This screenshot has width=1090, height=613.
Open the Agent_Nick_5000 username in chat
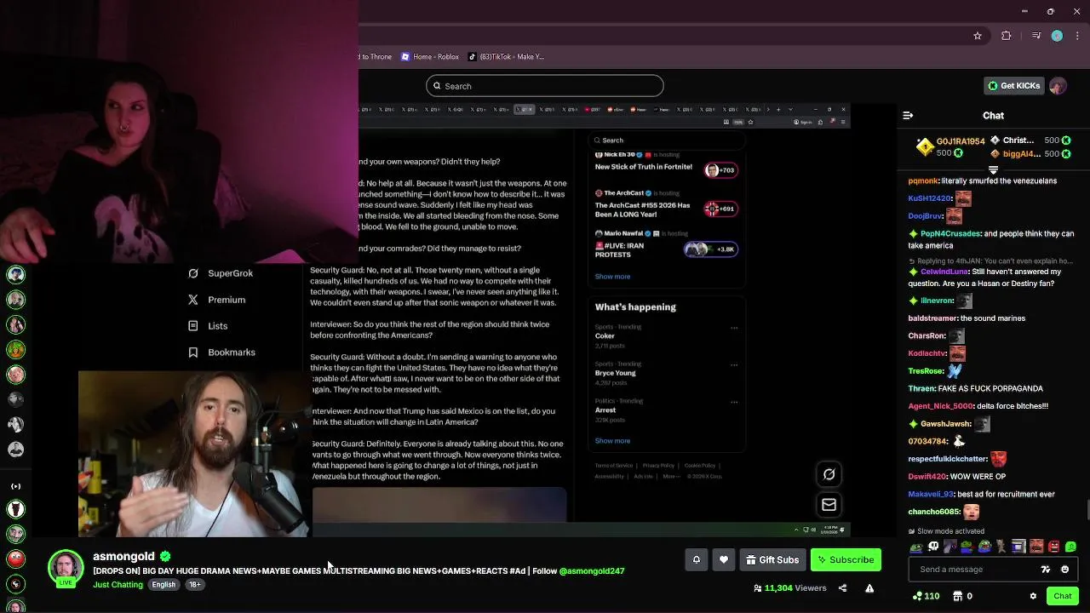(941, 406)
